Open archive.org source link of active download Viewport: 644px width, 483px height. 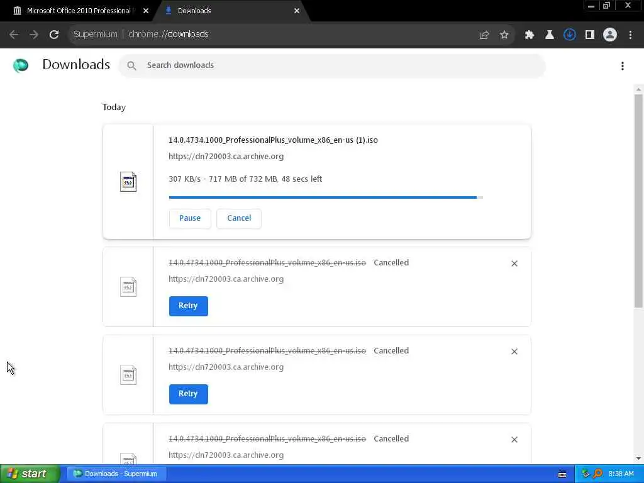[x=226, y=157]
